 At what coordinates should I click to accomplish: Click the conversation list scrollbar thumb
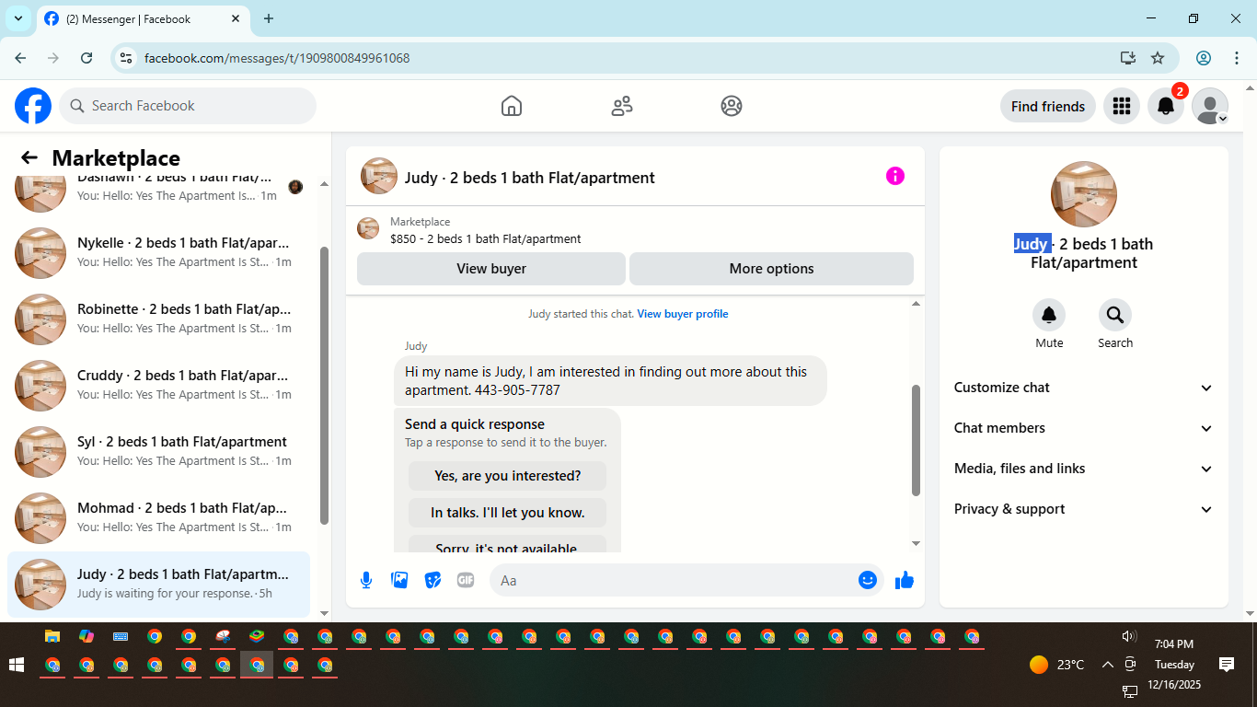coord(324,385)
